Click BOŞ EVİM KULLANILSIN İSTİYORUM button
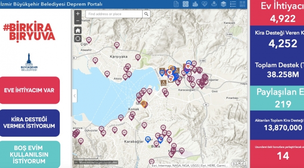This screenshot has width=304, height=168. (29, 154)
